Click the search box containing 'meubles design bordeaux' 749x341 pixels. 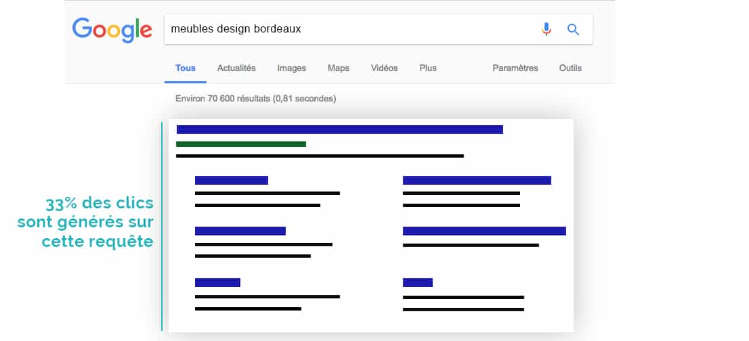(x=345, y=29)
